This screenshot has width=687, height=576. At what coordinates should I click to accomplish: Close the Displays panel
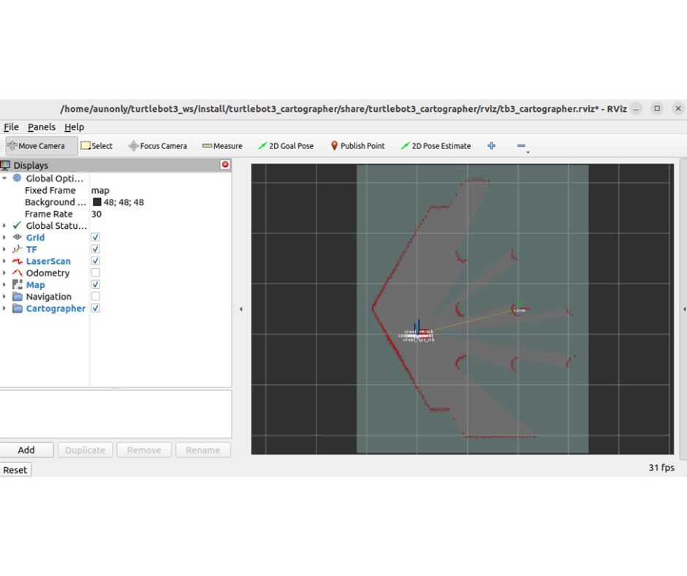click(225, 165)
